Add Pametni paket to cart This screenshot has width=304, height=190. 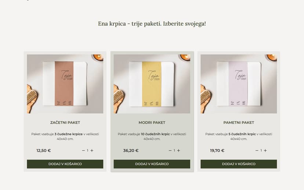point(239,164)
